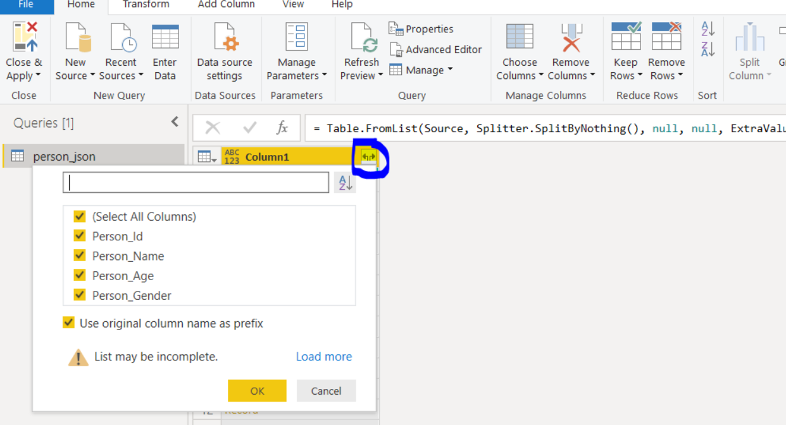Click OK to expand columns
This screenshot has height=425, width=786.
pos(257,391)
